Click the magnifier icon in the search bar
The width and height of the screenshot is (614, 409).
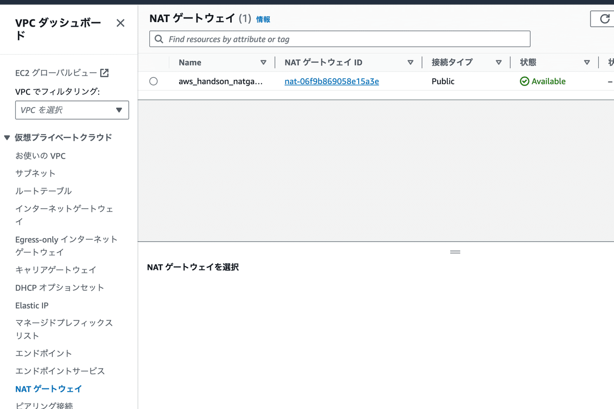159,39
